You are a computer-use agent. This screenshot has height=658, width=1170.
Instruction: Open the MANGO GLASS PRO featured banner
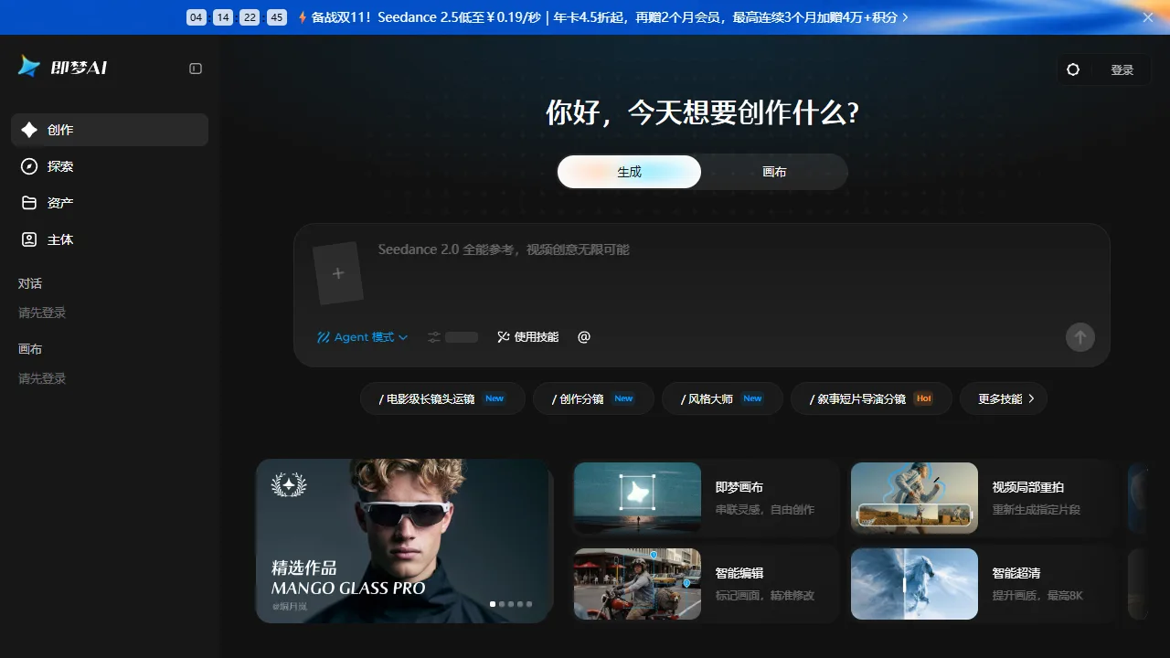click(404, 541)
